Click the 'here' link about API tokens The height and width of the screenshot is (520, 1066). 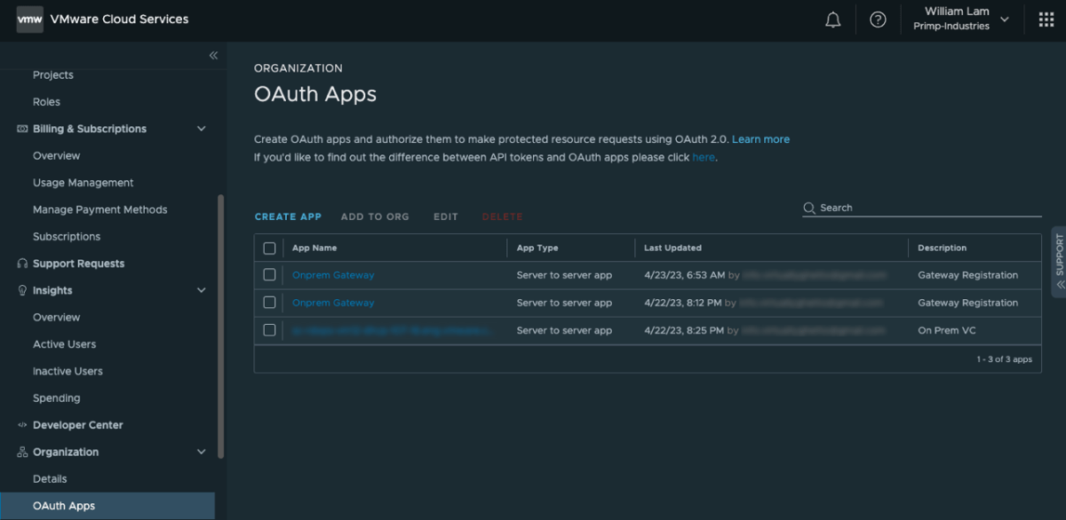tap(704, 157)
